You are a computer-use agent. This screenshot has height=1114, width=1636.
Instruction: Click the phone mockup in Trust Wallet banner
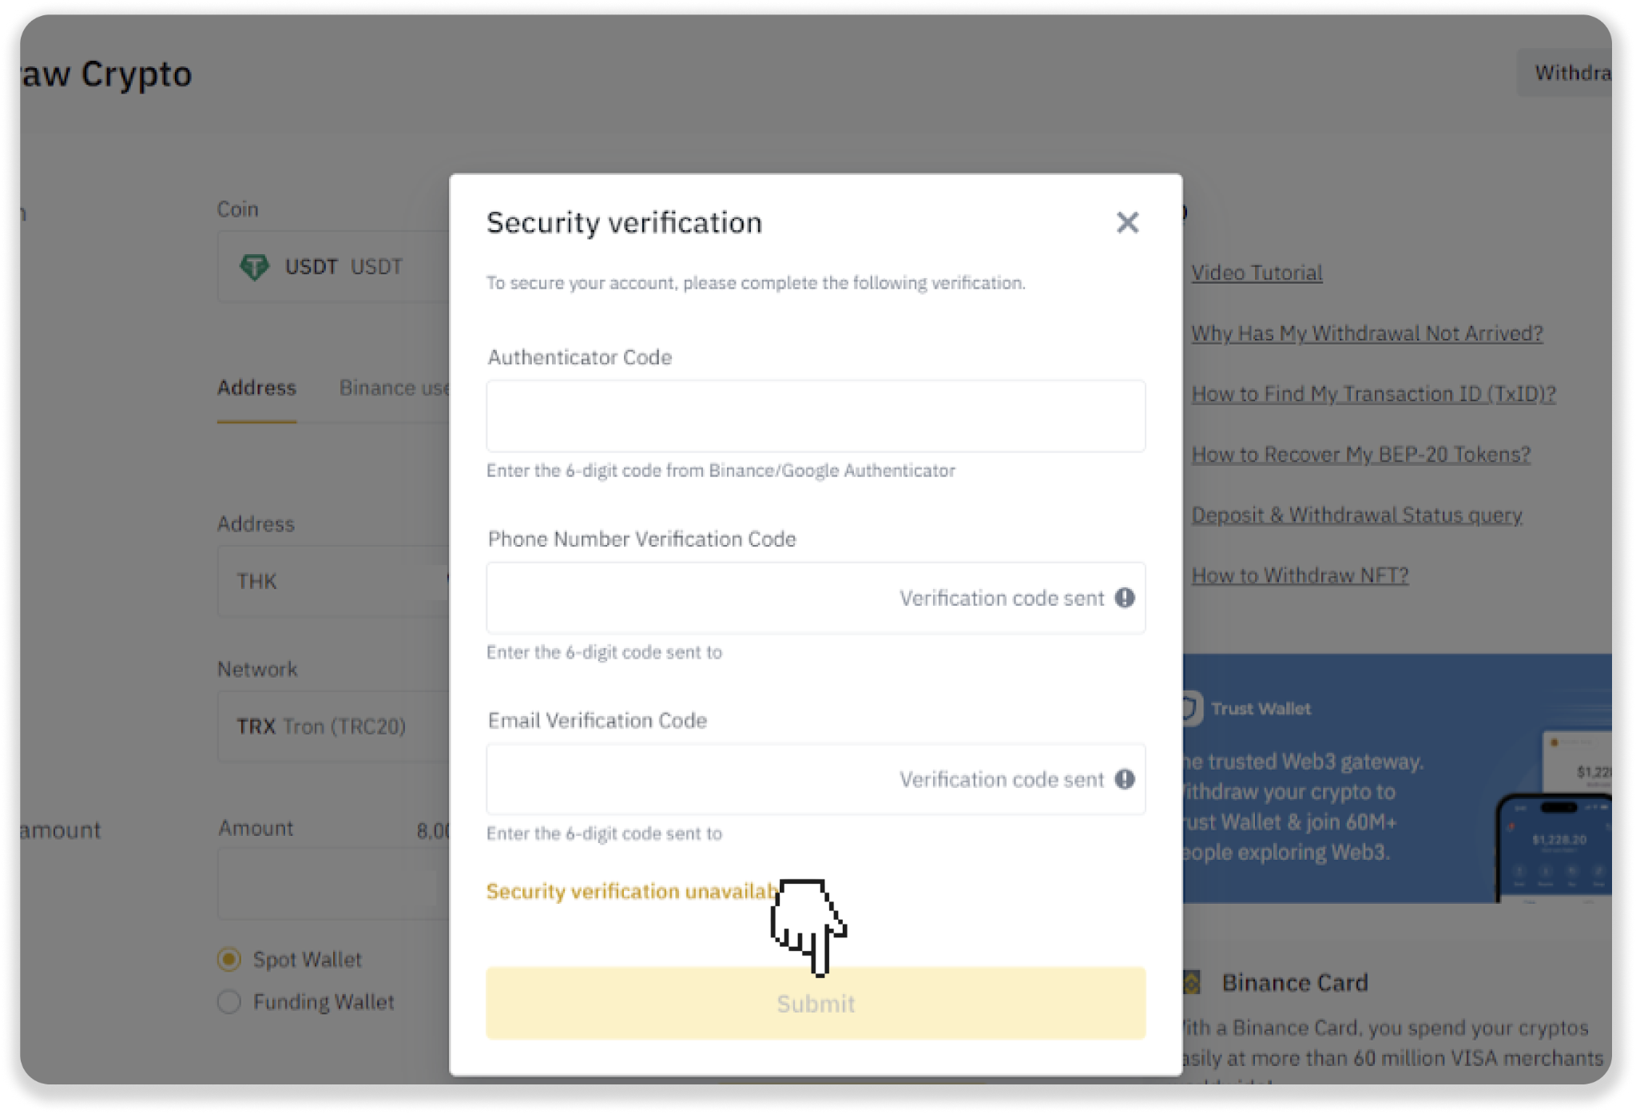tap(1554, 849)
